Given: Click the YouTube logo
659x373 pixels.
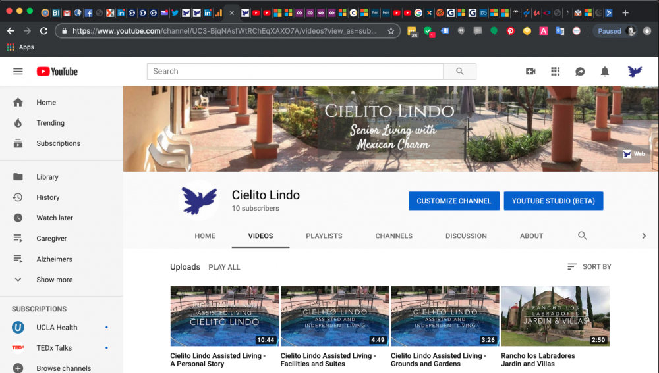Looking at the screenshot, I should (x=57, y=72).
